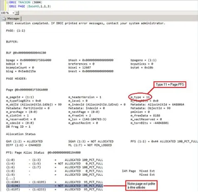
Task: Click the 'bUse1 = 12607' entry
Action: (80, 68)
